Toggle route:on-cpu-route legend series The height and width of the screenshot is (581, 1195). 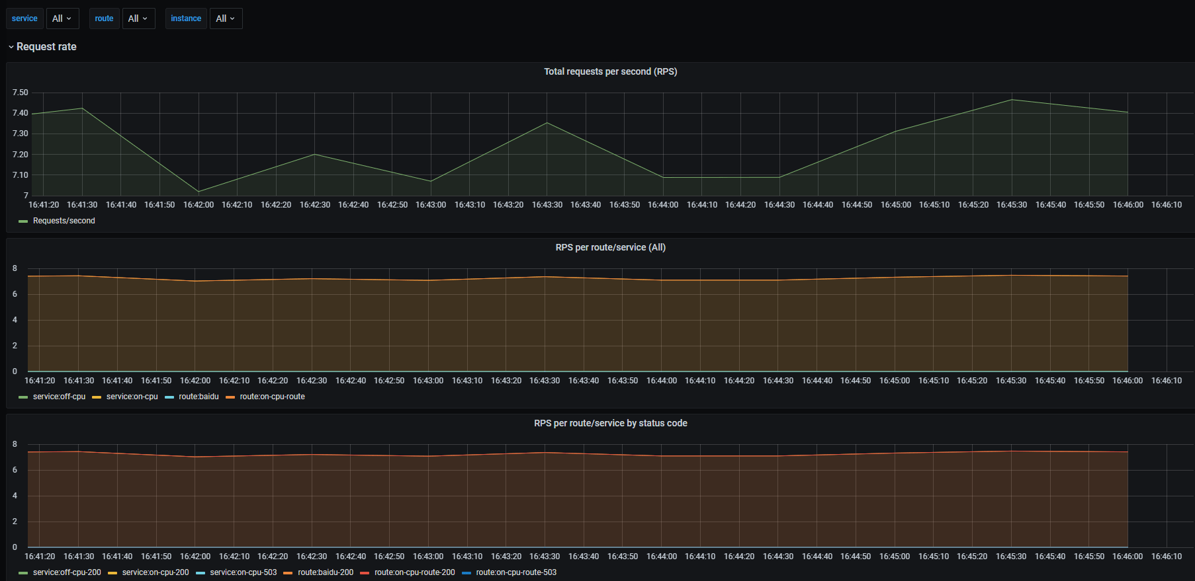(272, 397)
